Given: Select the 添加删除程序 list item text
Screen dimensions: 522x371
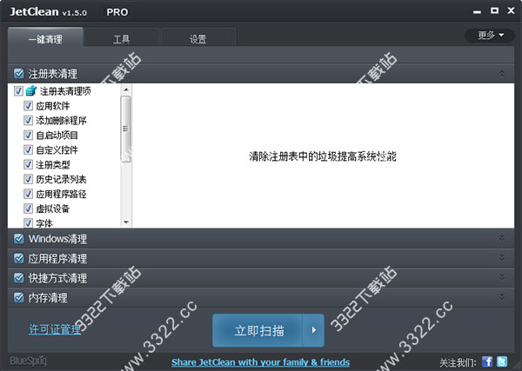Looking at the screenshot, I should click(61, 121).
